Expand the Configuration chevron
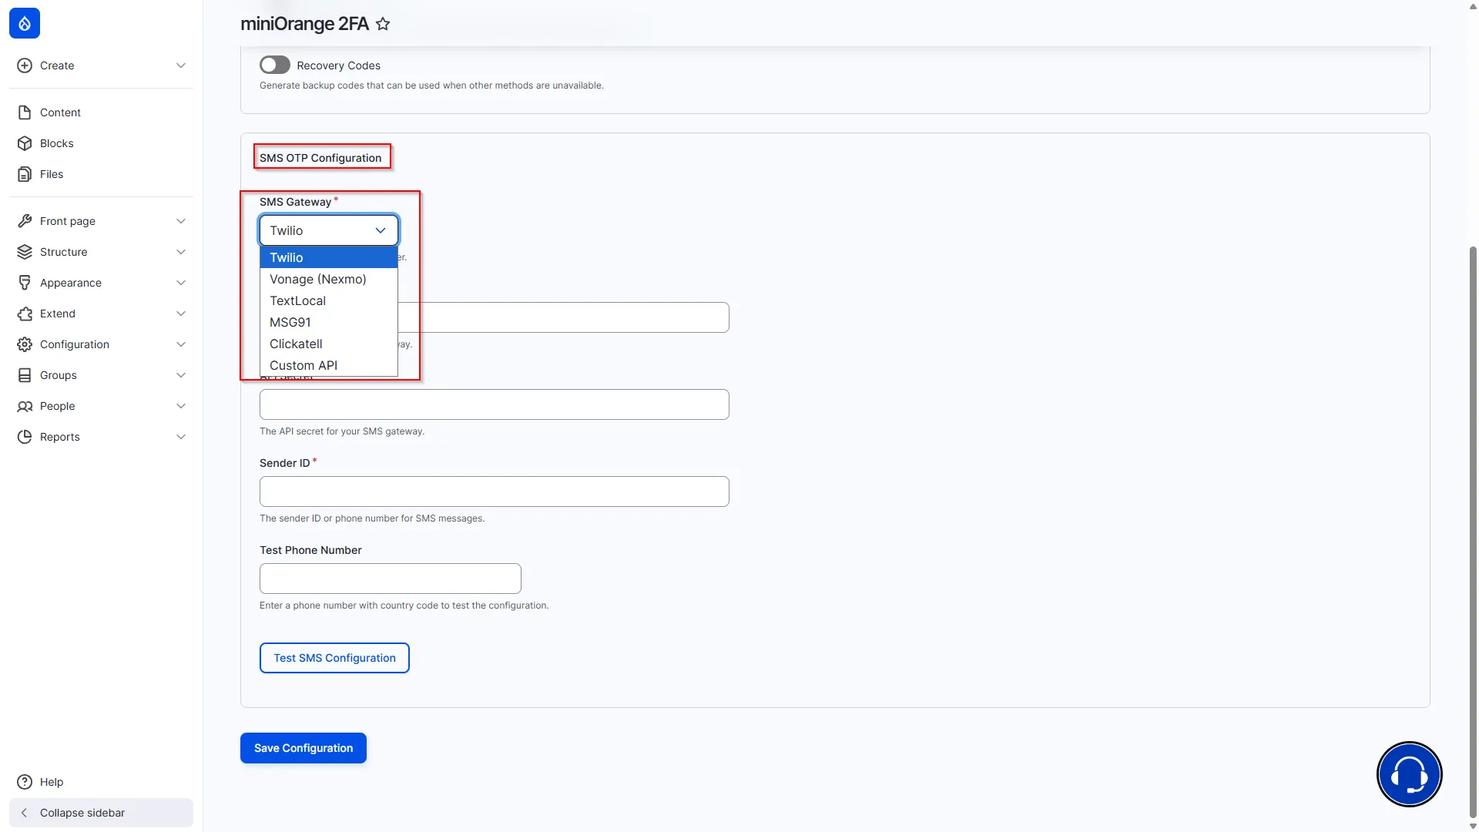 (x=181, y=344)
